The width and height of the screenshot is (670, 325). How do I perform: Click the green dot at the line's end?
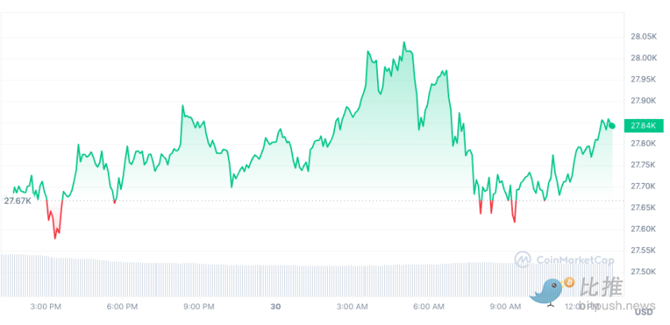point(612,126)
